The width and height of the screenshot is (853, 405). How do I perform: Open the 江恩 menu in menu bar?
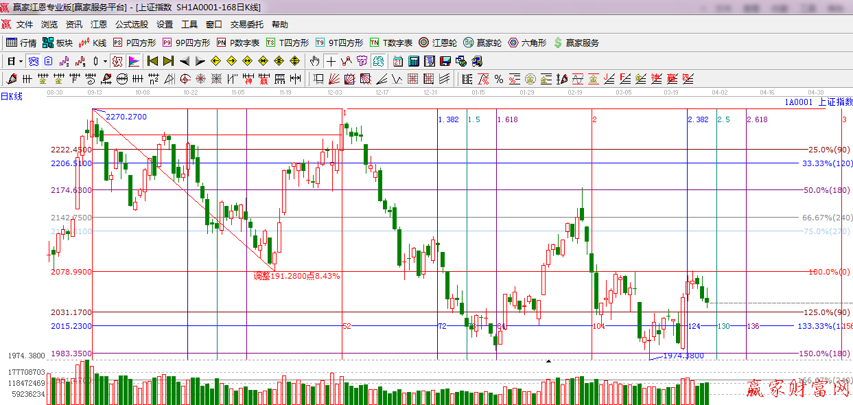click(99, 25)
